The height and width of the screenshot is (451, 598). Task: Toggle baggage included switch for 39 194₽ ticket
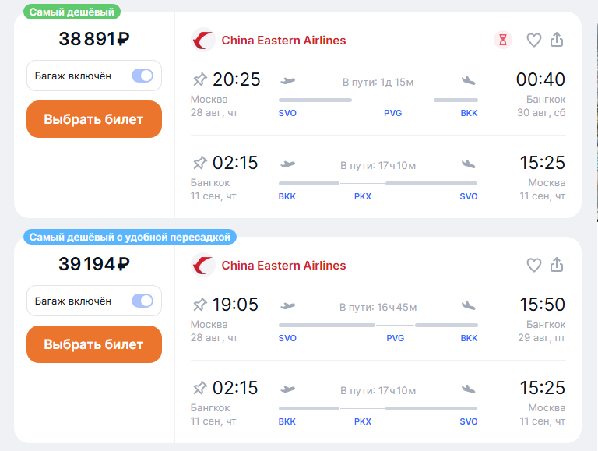tap(142, 301)
